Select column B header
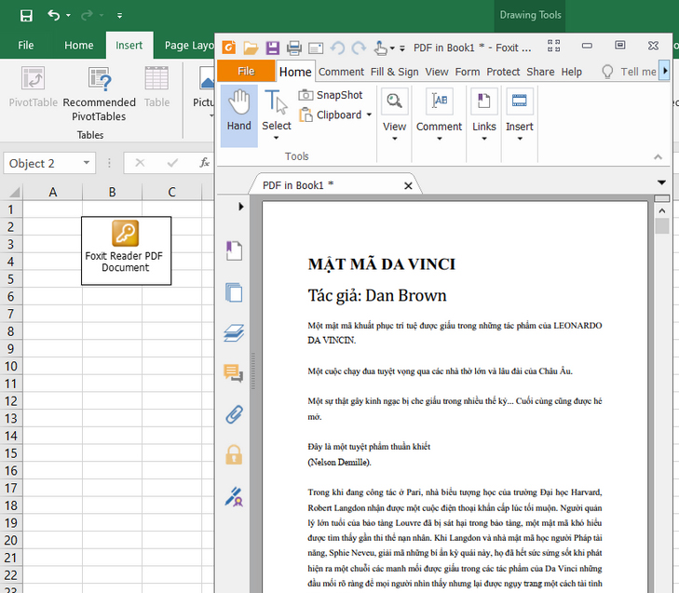 (x=112, y=192)
